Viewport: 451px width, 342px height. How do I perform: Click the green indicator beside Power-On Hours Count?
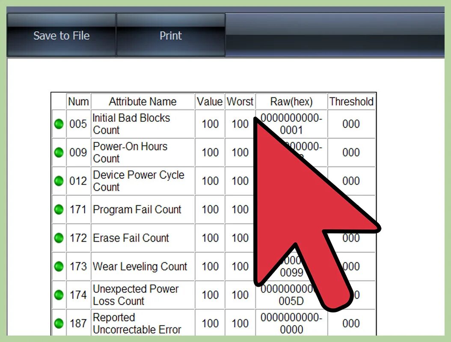click(x=59, y=153)
